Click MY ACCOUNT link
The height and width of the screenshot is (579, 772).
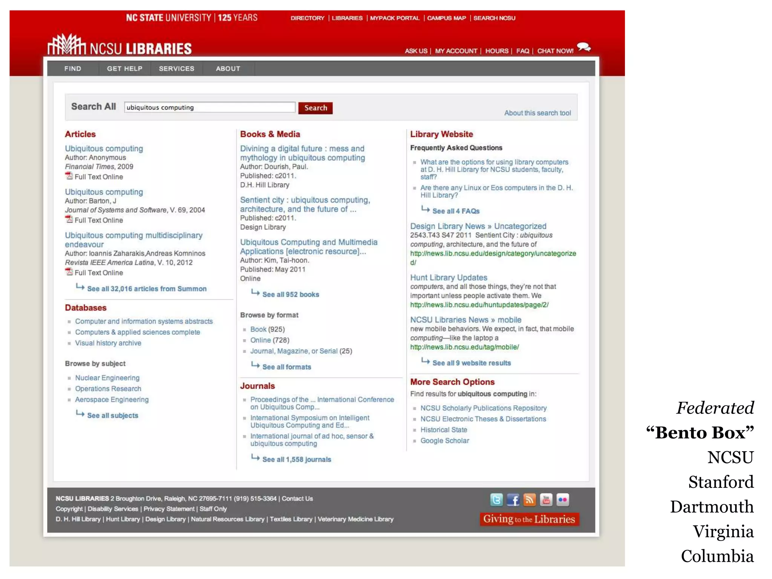[456, 51]
